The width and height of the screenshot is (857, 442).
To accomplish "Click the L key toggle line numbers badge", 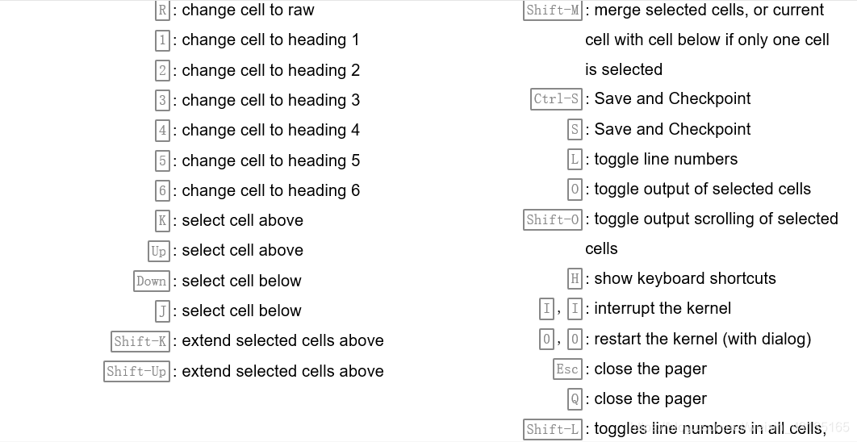I will coord(575,159).
